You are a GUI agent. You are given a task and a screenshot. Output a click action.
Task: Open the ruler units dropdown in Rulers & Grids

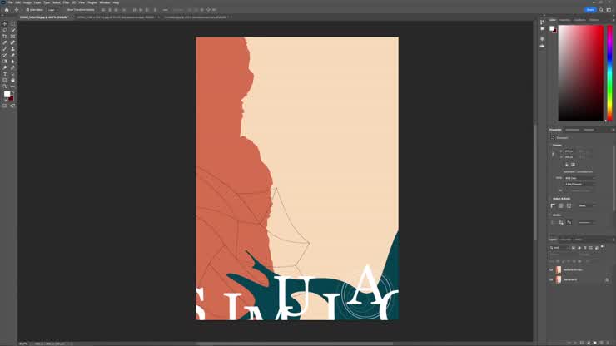coord(586,205)
